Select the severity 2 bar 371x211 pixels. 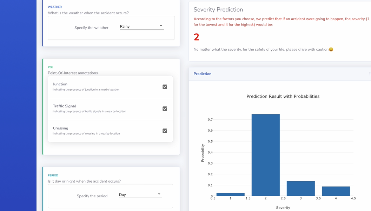(265, 155)
